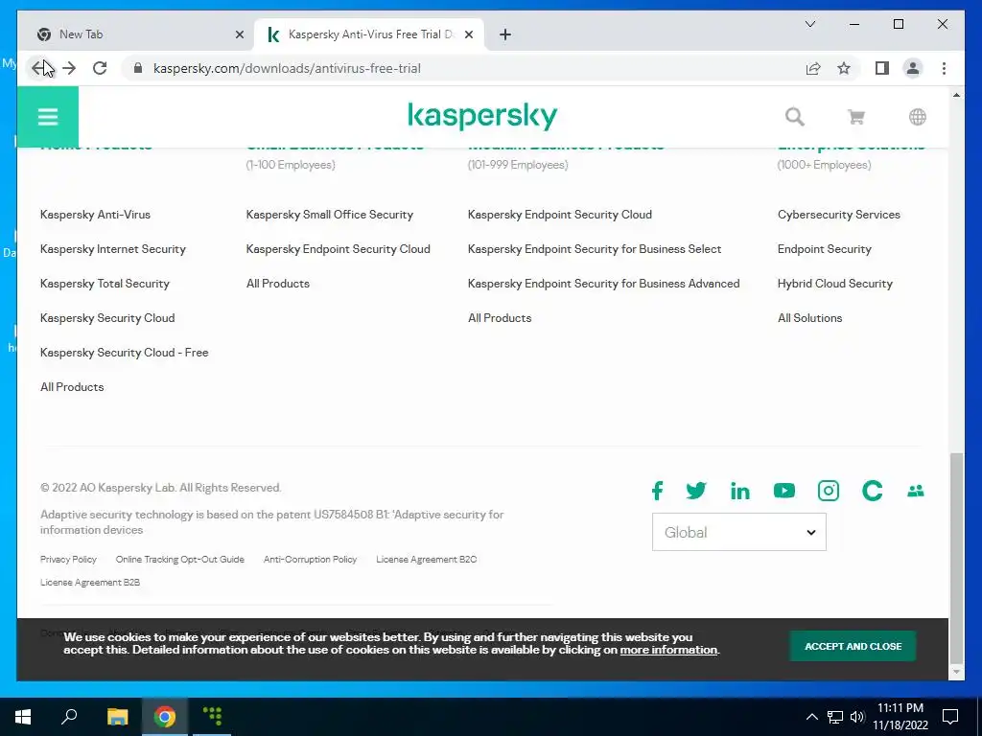Open Kaspersky Total Security link
Viewport: 982px width, 736px height.
tap(105, 284)
